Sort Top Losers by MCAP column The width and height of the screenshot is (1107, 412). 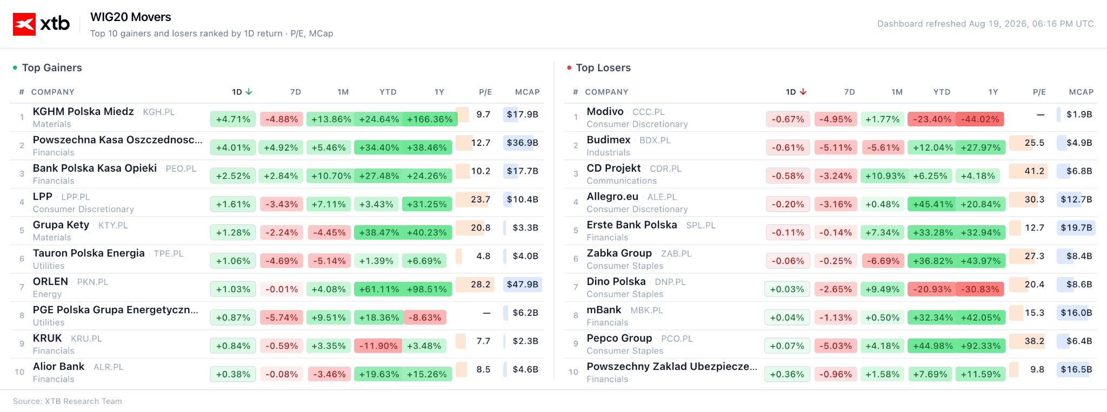pos(1081,92)
